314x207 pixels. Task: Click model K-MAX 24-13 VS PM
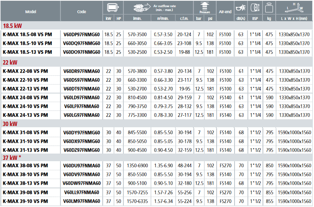coord(26,115)
